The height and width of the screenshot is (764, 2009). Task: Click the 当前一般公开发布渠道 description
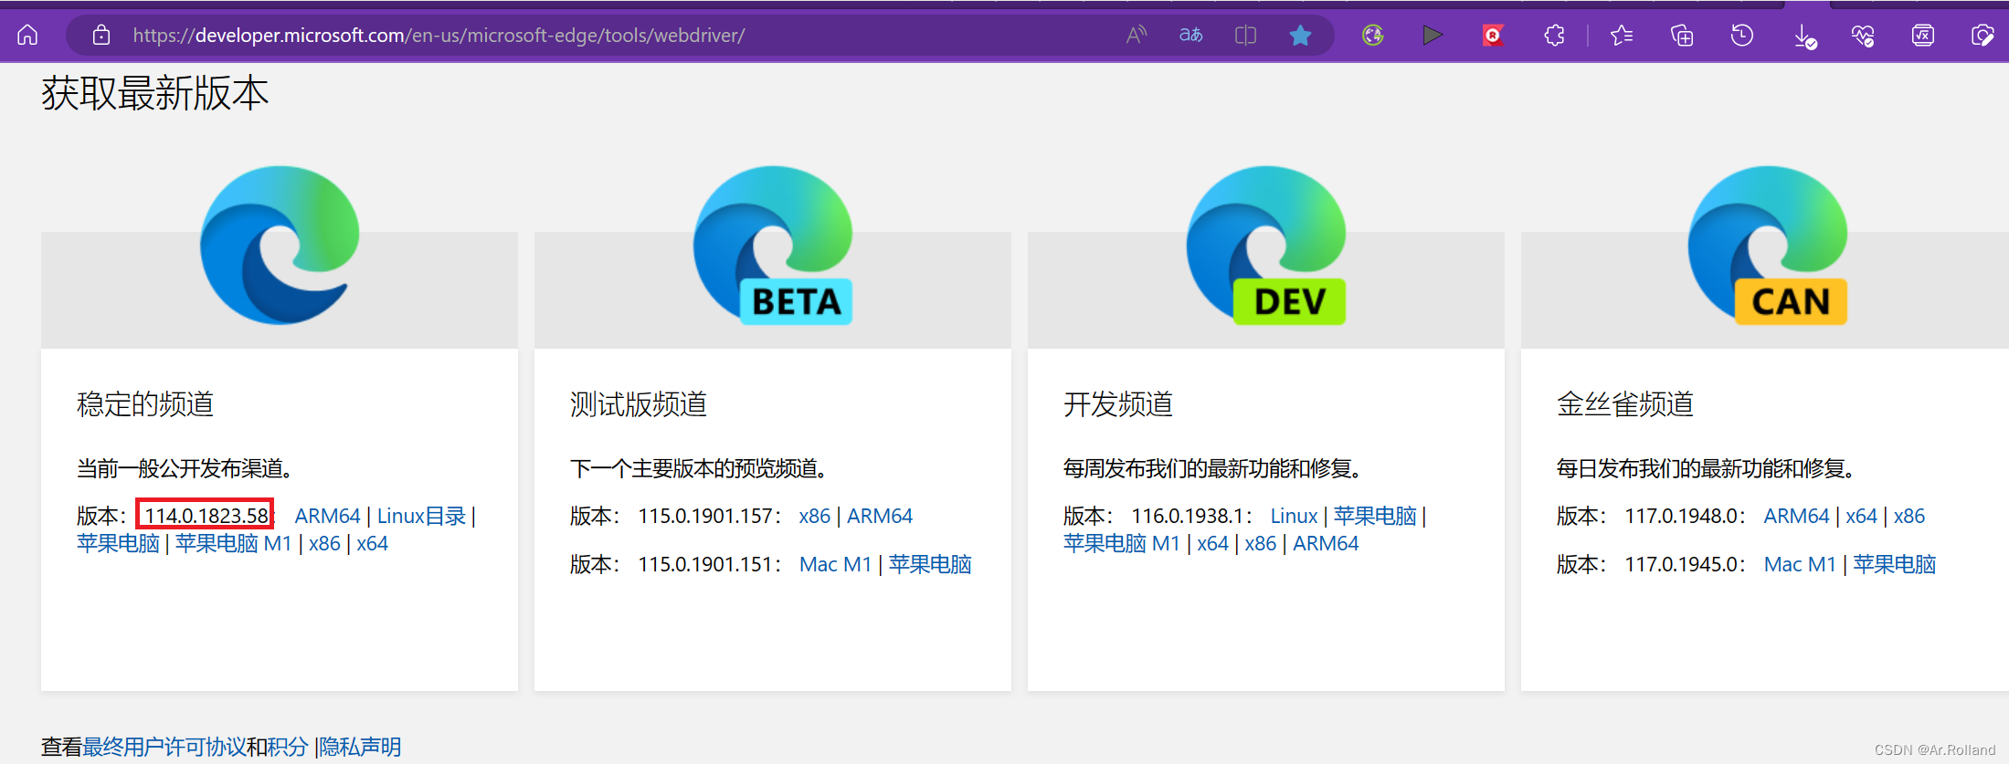[185, 468]
